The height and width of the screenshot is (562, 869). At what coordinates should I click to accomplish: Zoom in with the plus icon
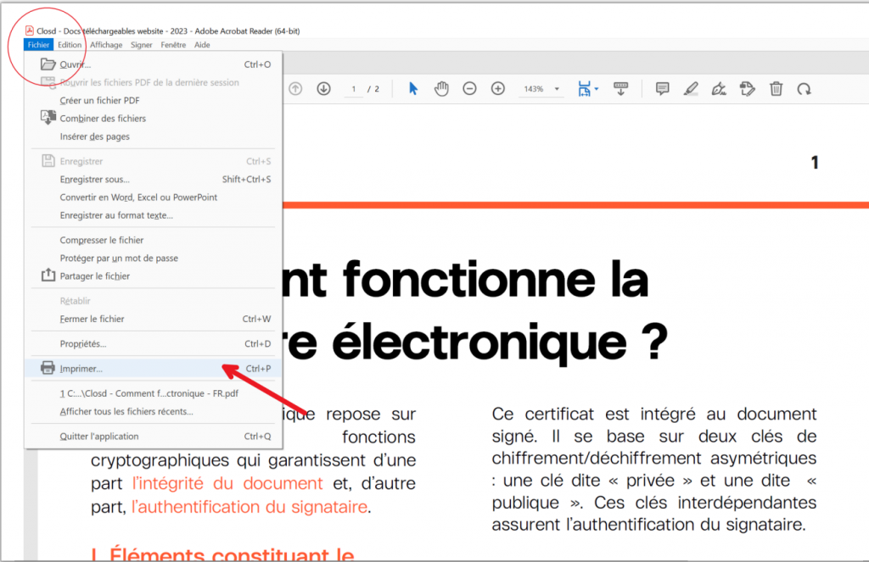498,89
